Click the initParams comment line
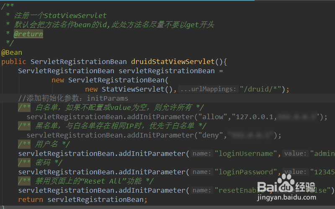This screenshot has height=209, width=335. pos(73,98)
